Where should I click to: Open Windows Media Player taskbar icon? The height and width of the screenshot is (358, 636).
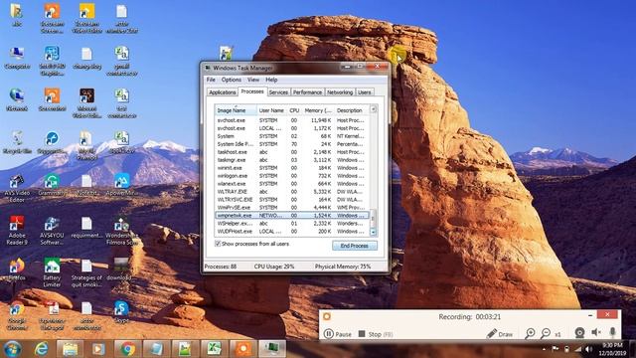pyautogui.click(x=98, y=349)
